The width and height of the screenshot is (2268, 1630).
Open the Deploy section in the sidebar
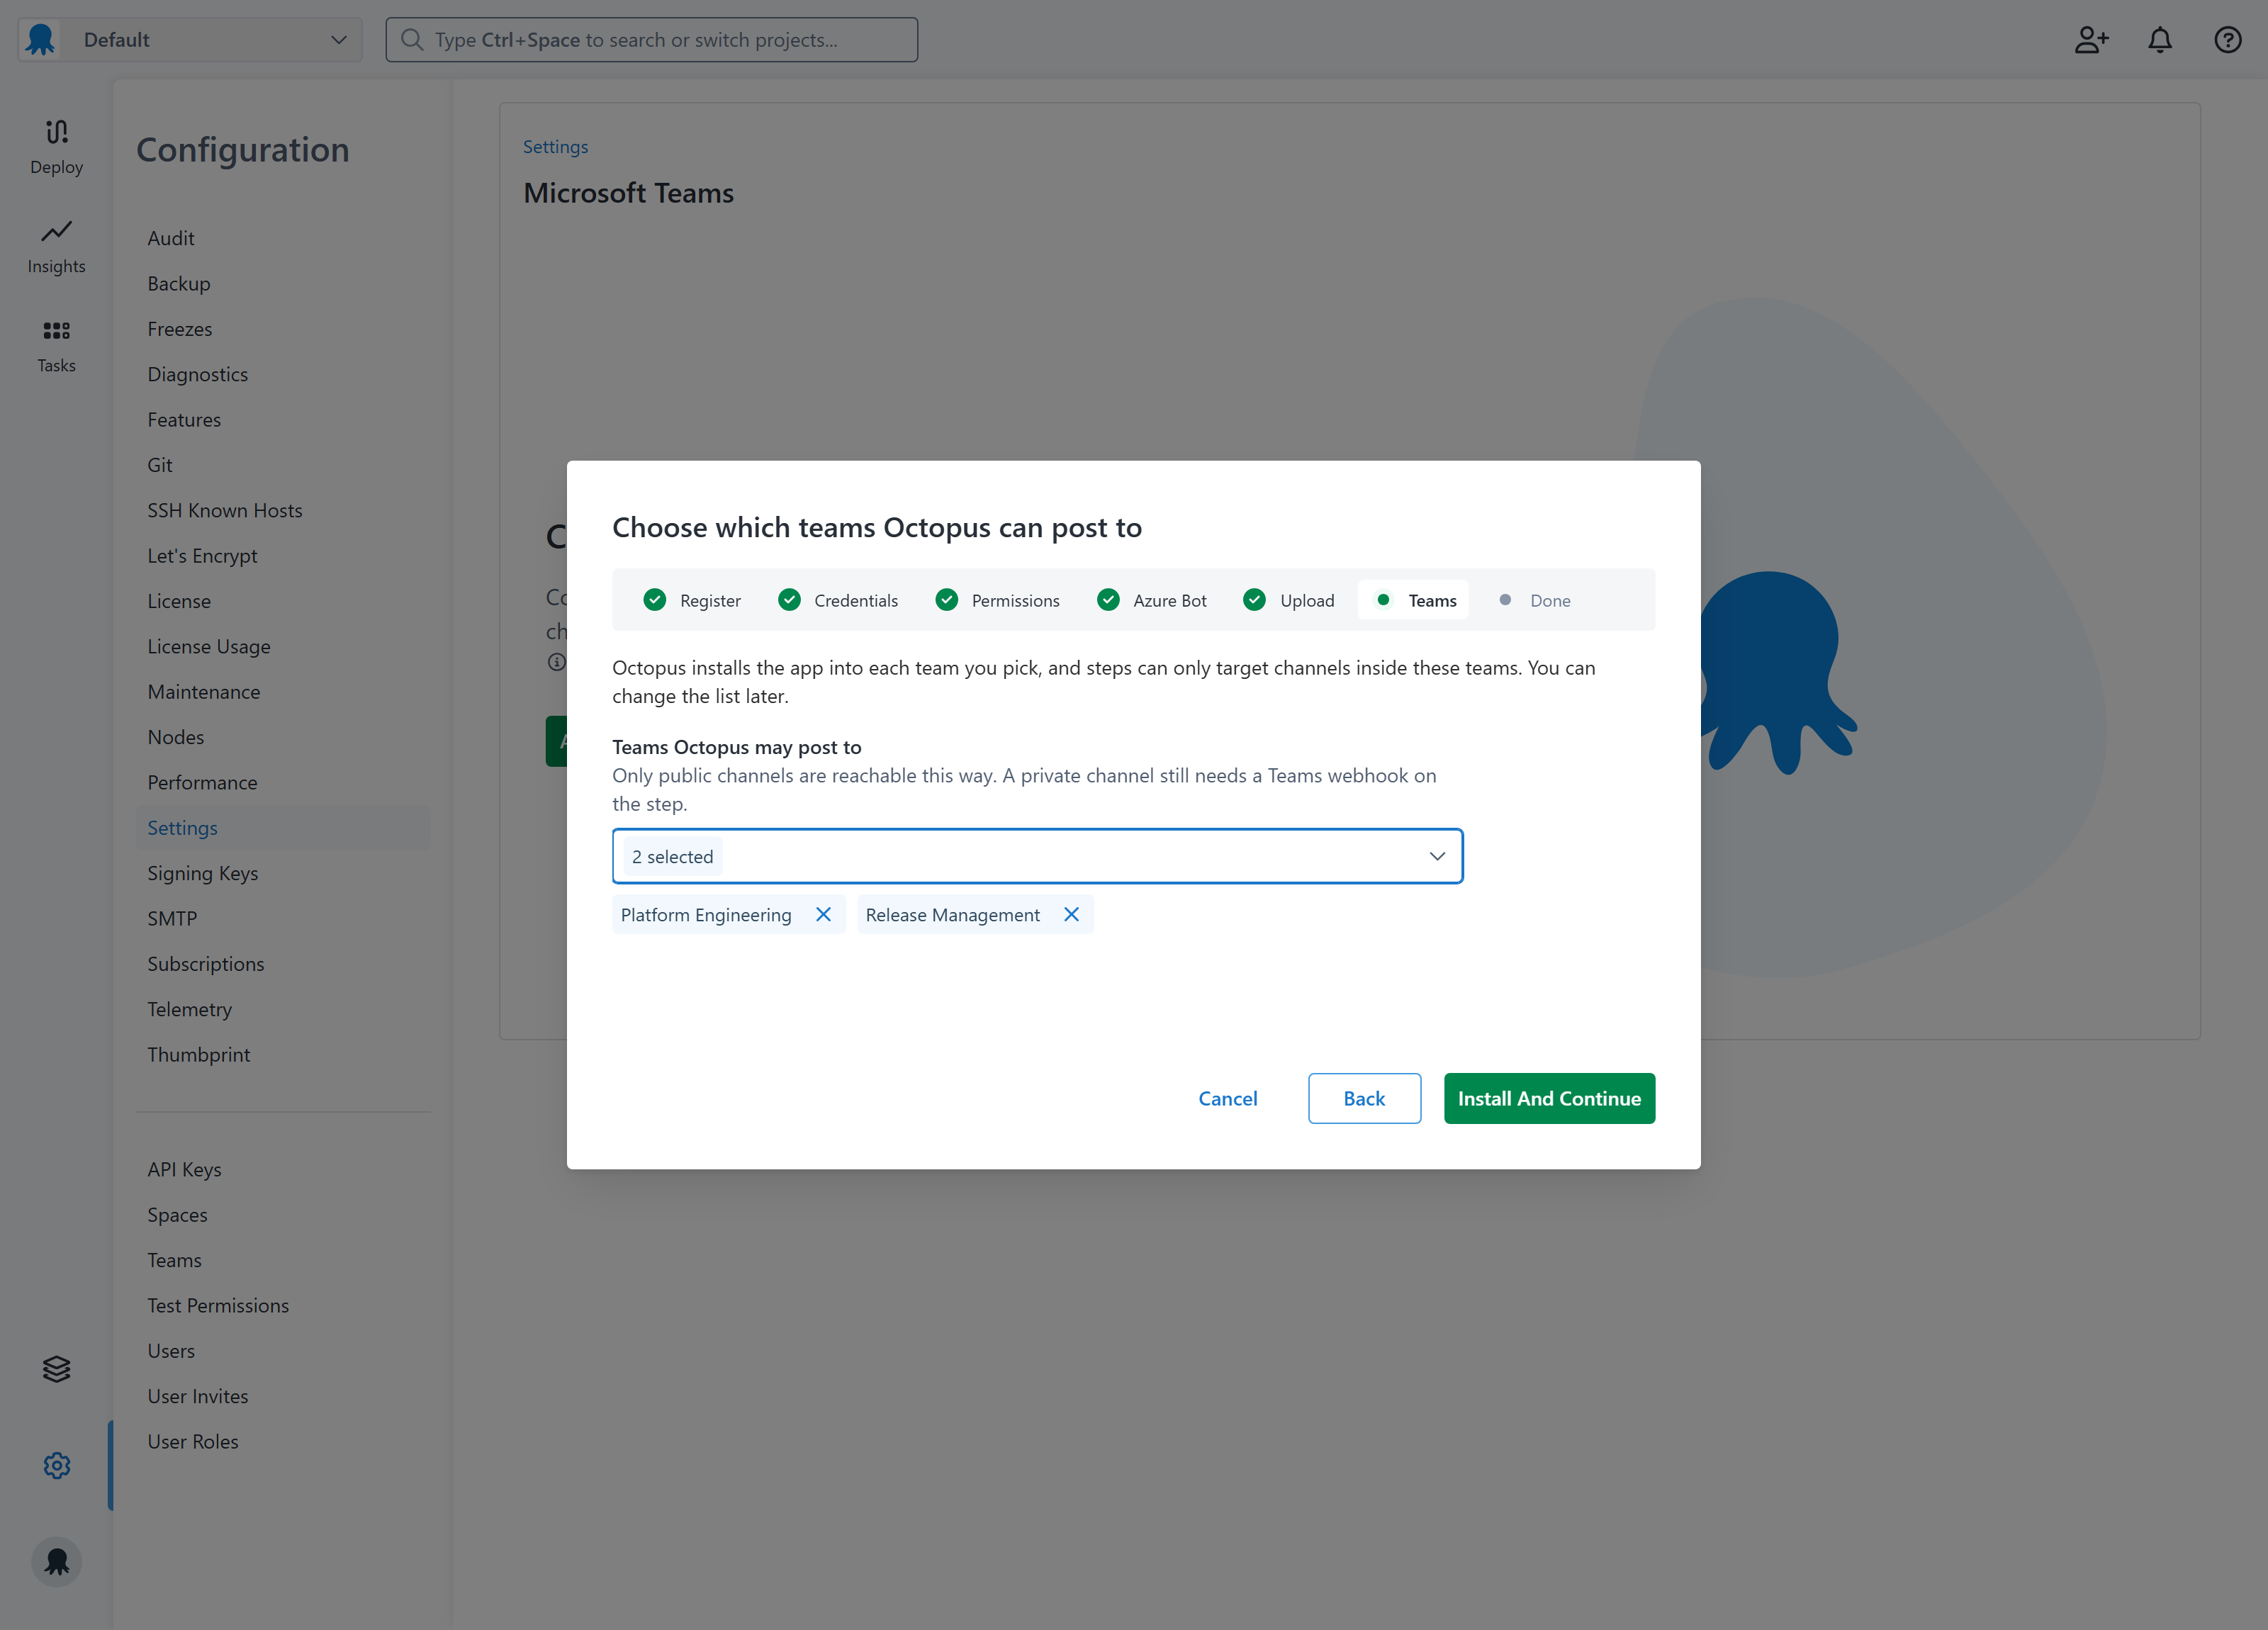pos(56,147)
